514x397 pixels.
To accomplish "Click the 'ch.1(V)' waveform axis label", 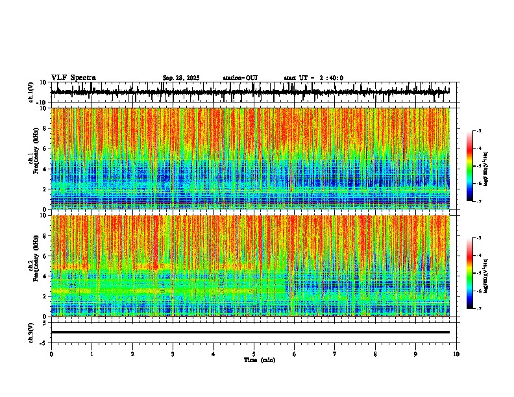I will (32, 92).
